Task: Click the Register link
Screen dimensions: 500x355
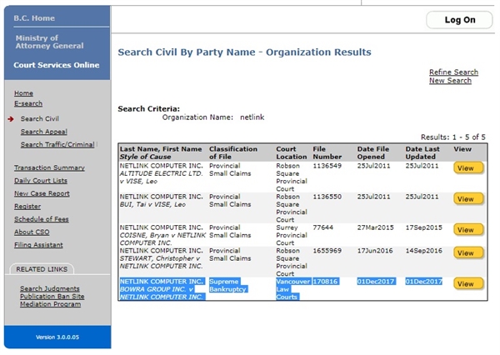Action: [27, 206]
